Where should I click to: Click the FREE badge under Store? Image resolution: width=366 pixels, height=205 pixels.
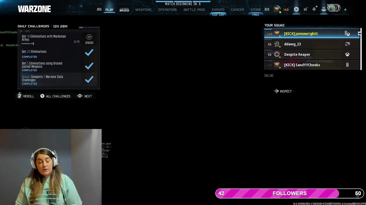pyautogui.click(x=256, y=15)
